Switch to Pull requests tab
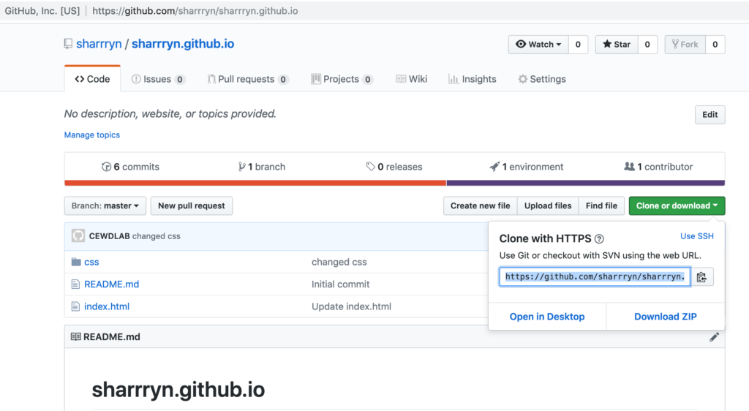The image size is (749, 411). coord(247,79)
